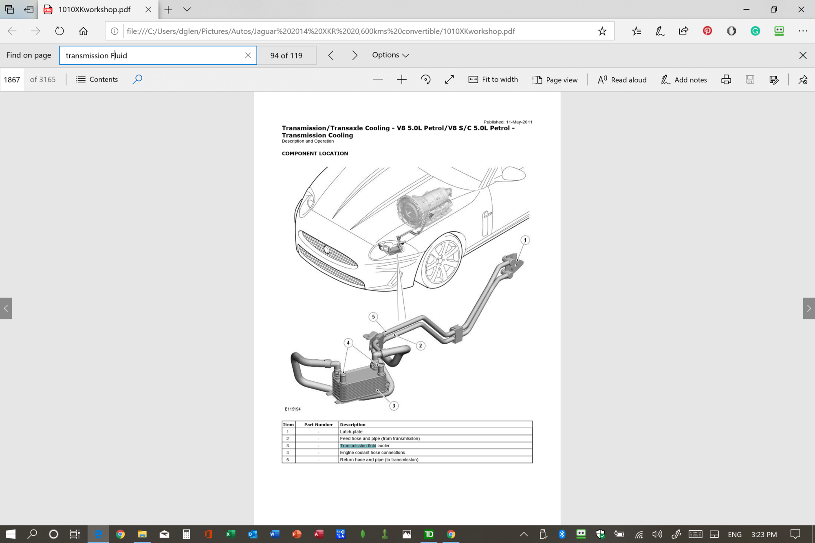This screenshot has height=543, width=815.
Task: Click the Pinterest extension icon
Action: click(x=707, y=31)
